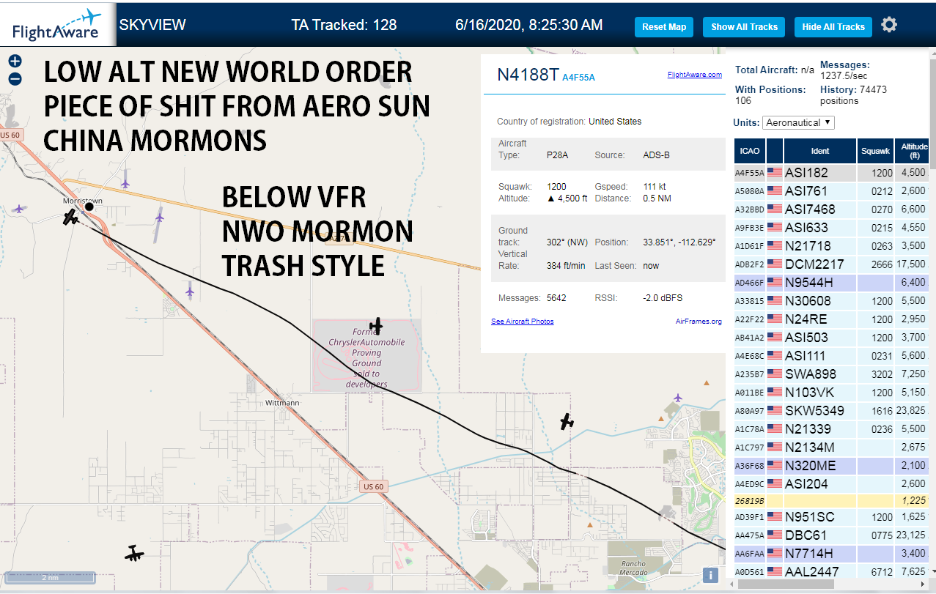Image resolution: width=936 pixels, height=594 pixels.
Task: Click US flag in ASI182 row
Action: (775, 173)
